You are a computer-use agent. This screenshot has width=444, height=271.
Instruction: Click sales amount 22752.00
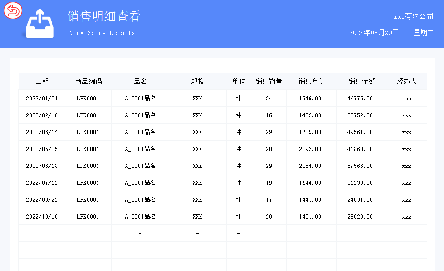[360, 115]
